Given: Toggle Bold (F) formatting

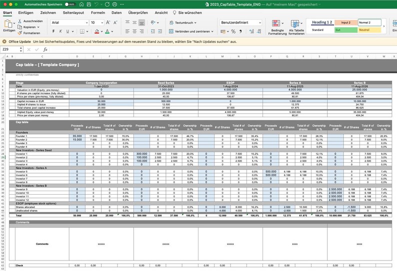Looking at the screenshot, I should tap(53, 31).
